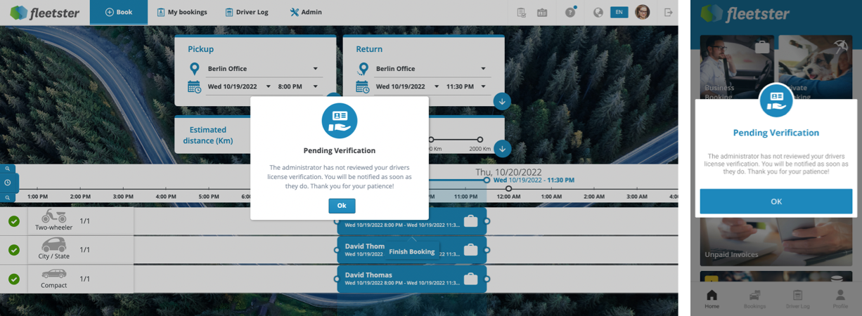The image size is (862, 316).
Task: Click OK in the mobile Pending Verification dialog
Action: (x=776, y=201)
